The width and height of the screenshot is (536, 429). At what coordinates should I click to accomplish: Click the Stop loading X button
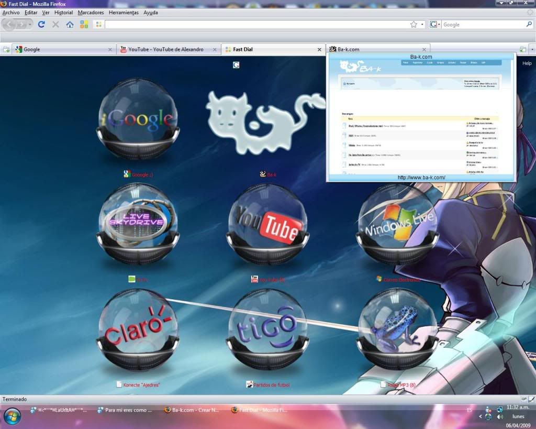pos(55,24)
